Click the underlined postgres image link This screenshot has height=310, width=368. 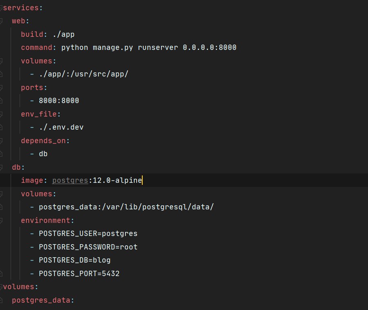(x=70, y=180)
